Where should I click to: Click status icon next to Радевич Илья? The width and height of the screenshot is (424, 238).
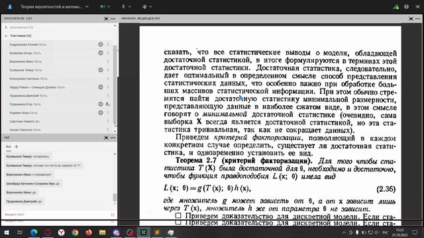(x=101, y=113)
